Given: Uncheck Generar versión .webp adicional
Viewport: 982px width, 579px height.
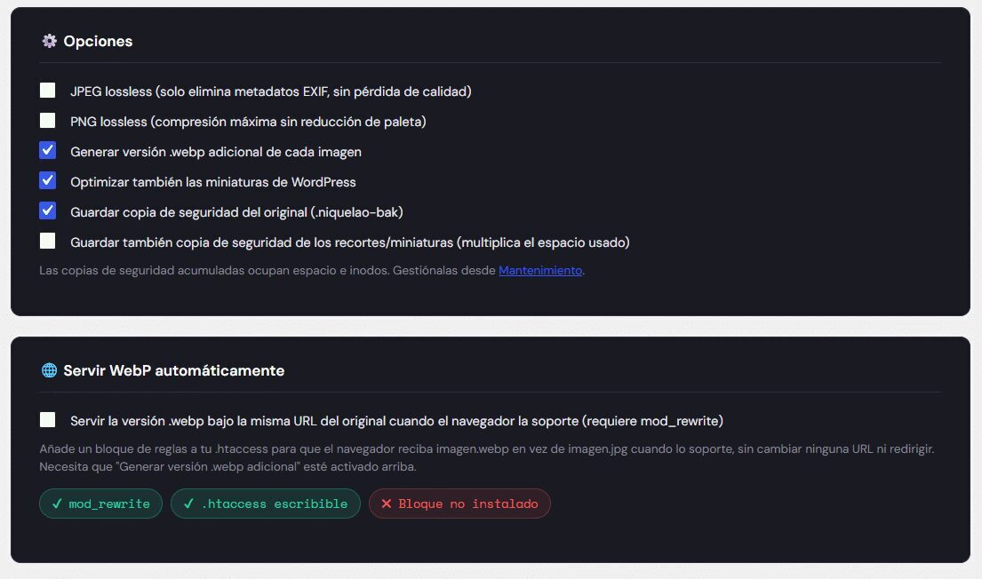Looking at the screenshot, I should (x=48, y=150).
